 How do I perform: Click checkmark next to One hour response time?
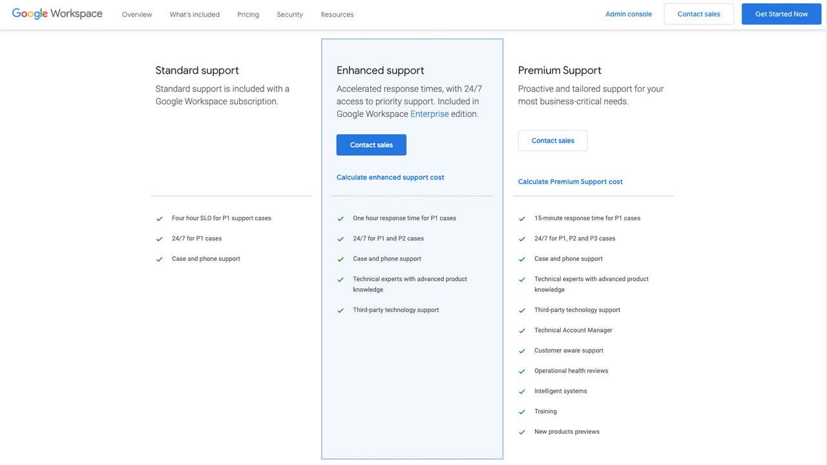[340, 219]
